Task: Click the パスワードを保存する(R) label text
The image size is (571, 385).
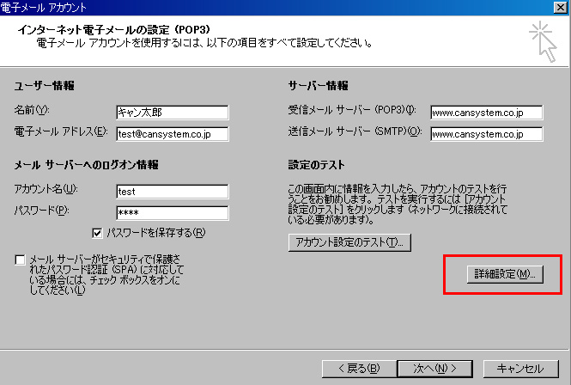Action: (x=156, y=233)
